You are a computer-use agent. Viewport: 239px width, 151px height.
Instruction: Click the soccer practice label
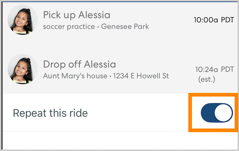coord(69,26)
